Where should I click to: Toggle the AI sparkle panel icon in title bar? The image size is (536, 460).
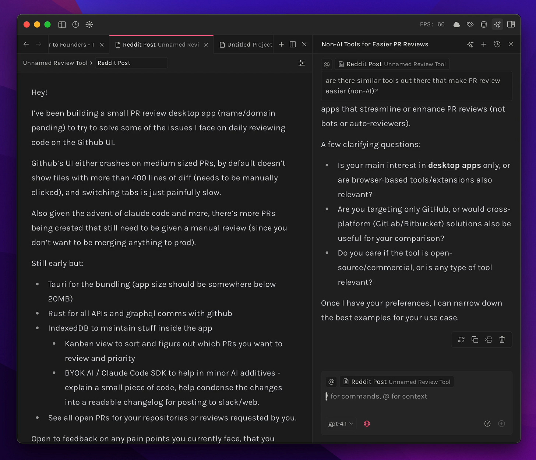(497, 25)
